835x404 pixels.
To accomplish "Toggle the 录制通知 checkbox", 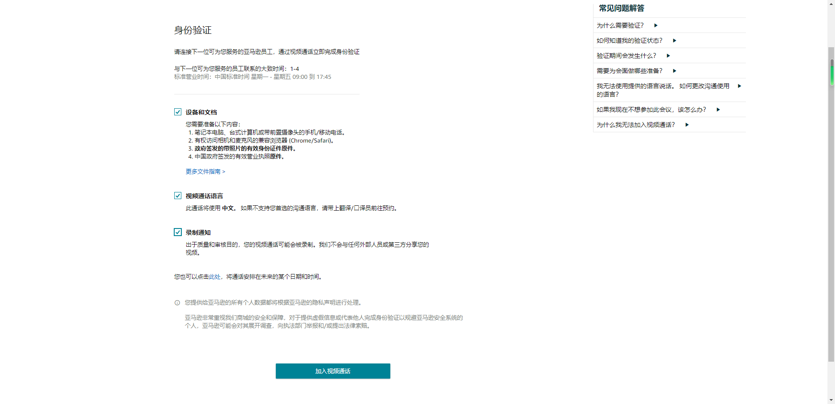I will point(178,232).
